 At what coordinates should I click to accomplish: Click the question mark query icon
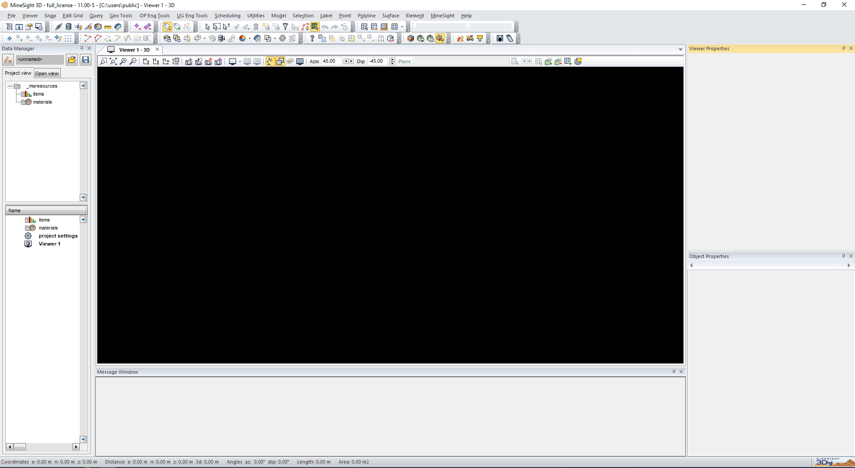pyautogui.click(x=312, y=39)
